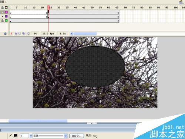Toggle the green outline square of the bottom layer

(6, 20)
